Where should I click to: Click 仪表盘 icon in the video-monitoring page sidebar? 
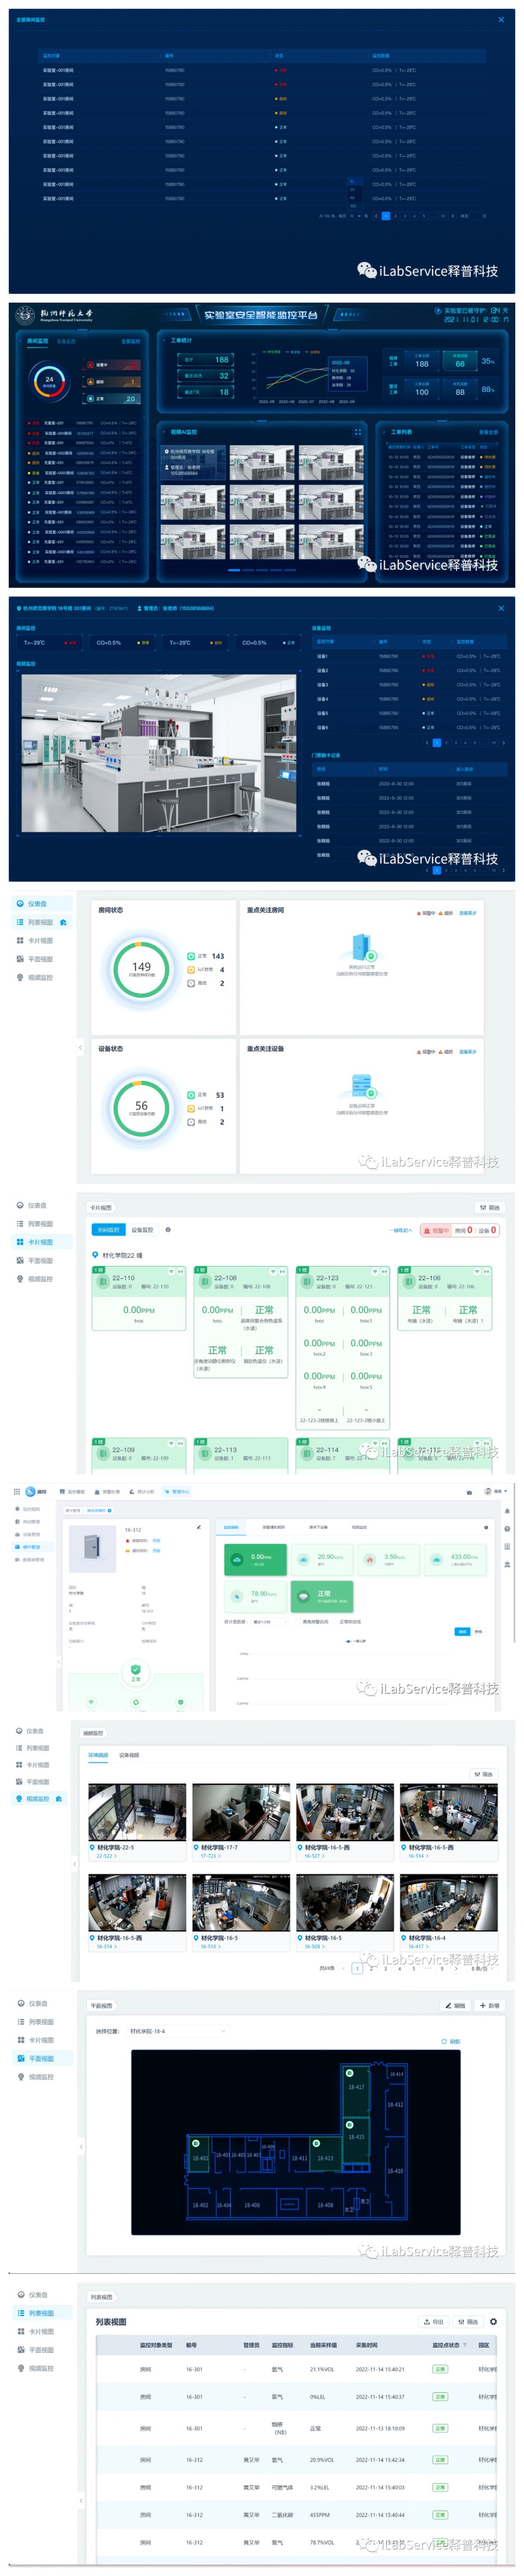pos(19,1730)
